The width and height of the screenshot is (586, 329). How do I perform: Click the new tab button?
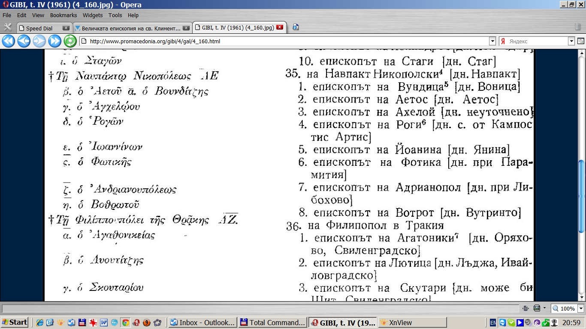click(296, 27)
